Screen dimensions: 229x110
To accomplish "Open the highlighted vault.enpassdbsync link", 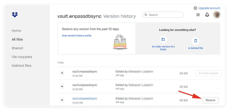I will pos(85,99).
